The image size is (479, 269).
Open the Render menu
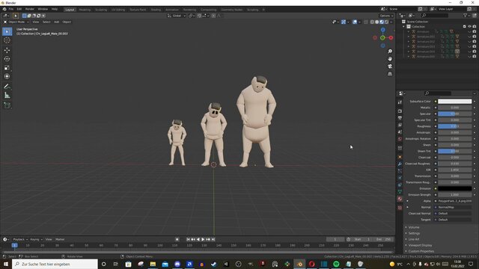click(x=30, y=10)
